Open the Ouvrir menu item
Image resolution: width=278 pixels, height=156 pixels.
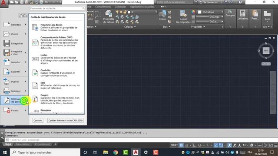tap(14, 34)
